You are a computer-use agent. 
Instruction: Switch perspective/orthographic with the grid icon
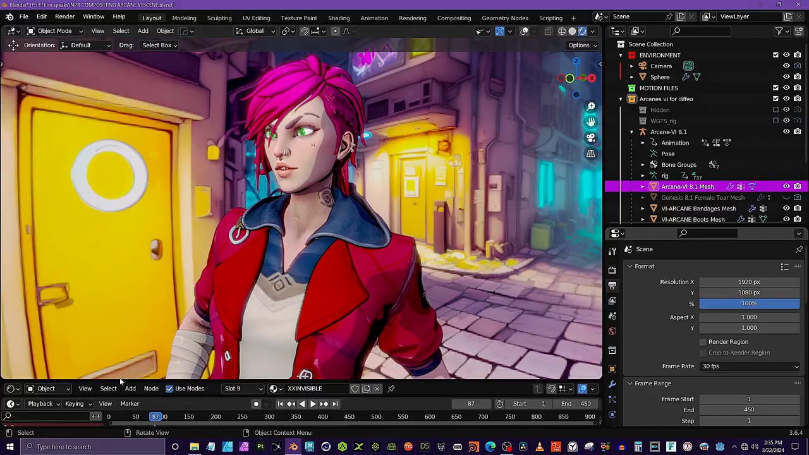point(591,154)
